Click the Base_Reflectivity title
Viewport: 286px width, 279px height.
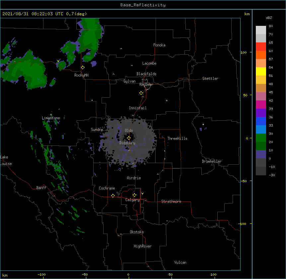pos(143,5)
